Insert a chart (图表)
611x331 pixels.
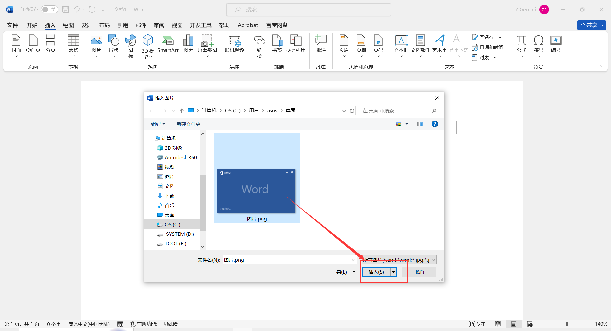click(188, 44)
